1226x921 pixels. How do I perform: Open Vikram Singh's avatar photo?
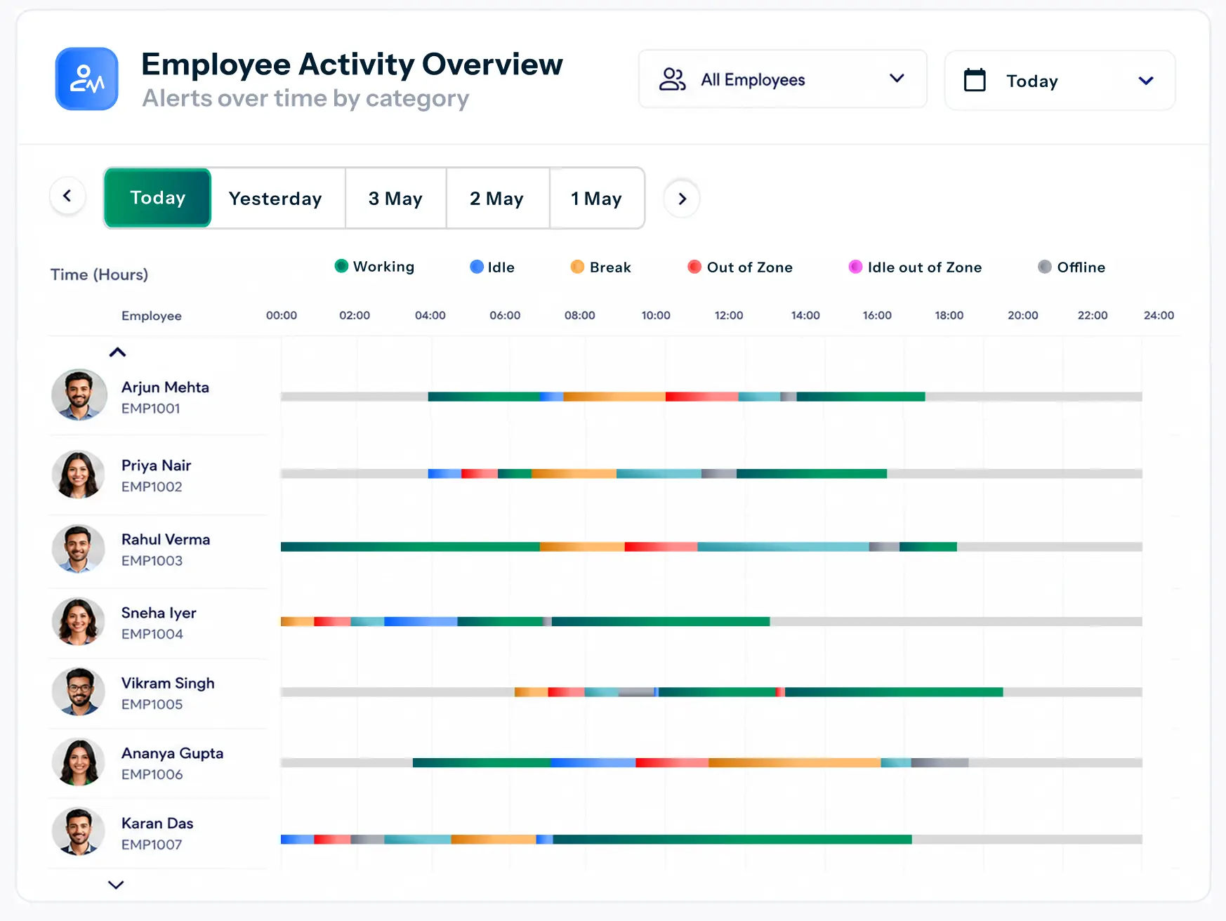pyautogui.click(x=79, y=692)
